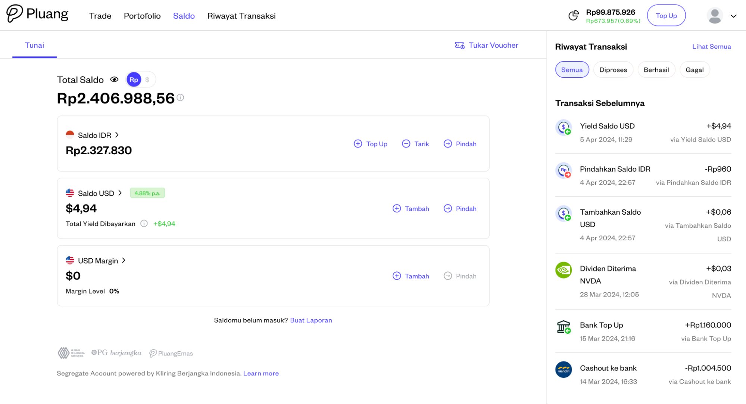Viewport: 746px width, 404px height.
Task: Expand account menu chevron at top right
Action: pyautogui.click(x=733, y=16)
